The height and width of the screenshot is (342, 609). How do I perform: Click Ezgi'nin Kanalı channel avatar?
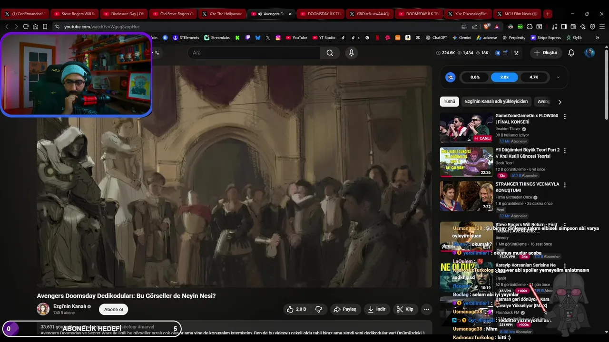[43, 309]
